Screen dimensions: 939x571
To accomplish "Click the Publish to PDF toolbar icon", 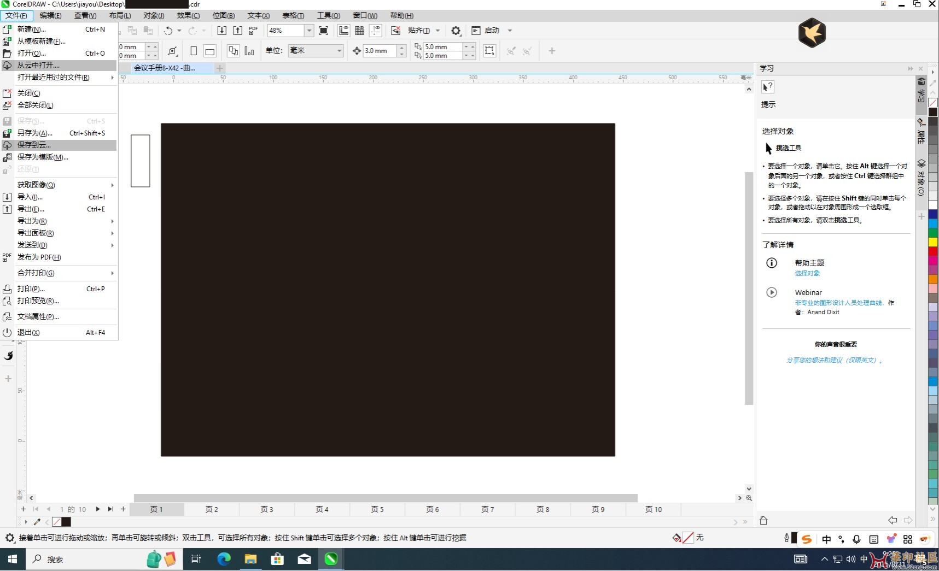I will pyautogui.click(x=253, y=31).
